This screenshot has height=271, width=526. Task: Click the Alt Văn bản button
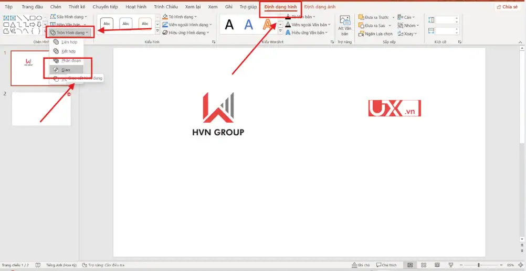[345, 26]
